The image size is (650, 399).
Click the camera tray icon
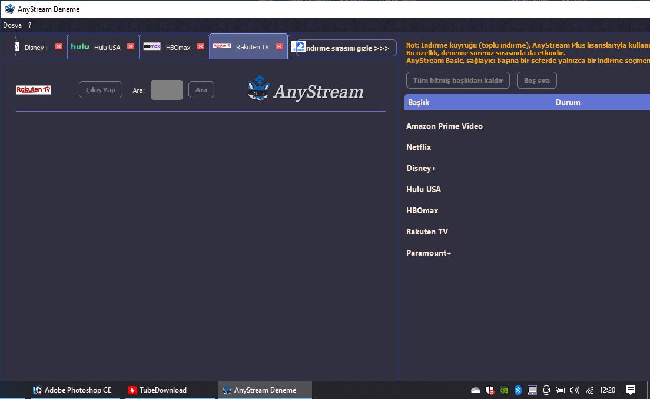click(x=546, y=390)
